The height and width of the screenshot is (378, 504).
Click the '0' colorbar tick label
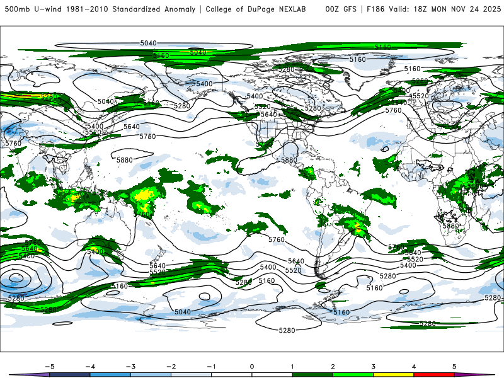click(x=252, y=367)
